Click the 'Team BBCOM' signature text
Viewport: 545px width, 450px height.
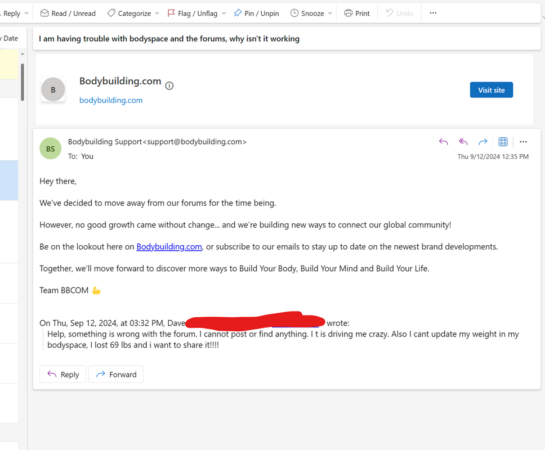pyautogui.click(x=64, y=290)
